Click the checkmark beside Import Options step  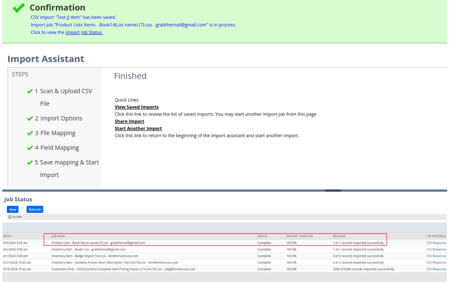30,118
